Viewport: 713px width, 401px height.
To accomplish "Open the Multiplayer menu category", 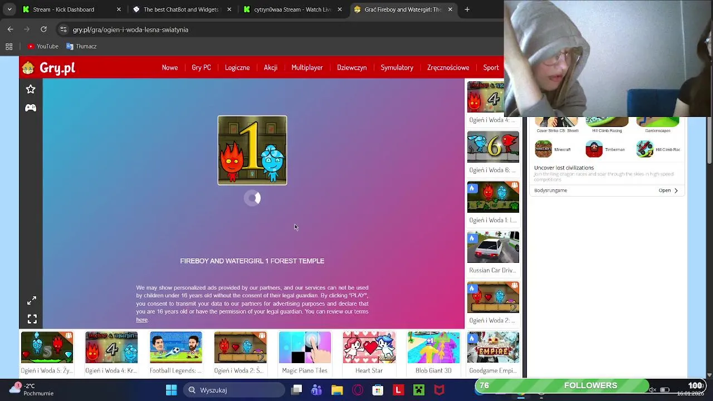I will coord(307,67).
